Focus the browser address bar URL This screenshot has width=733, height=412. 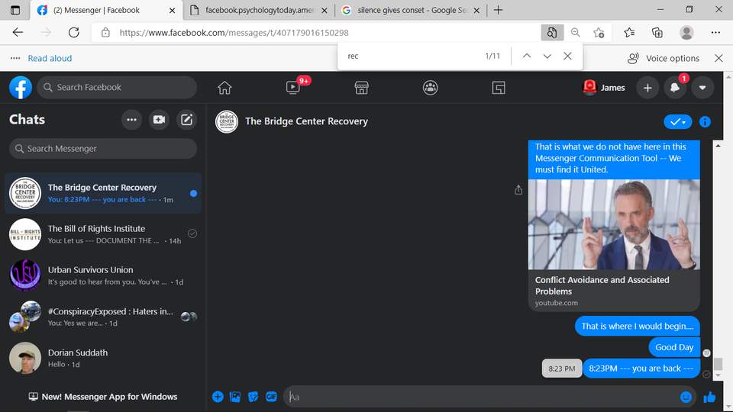[234, 33]
